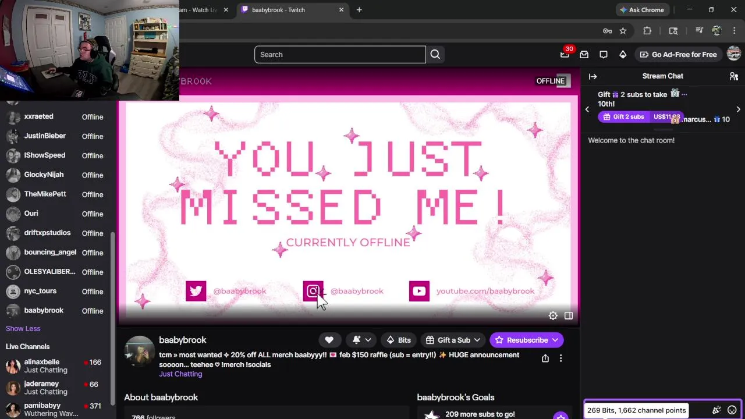
Task: Open the GlockyNijah channel in sidebar
Action: pyautogui.click(x=56, y=175)
